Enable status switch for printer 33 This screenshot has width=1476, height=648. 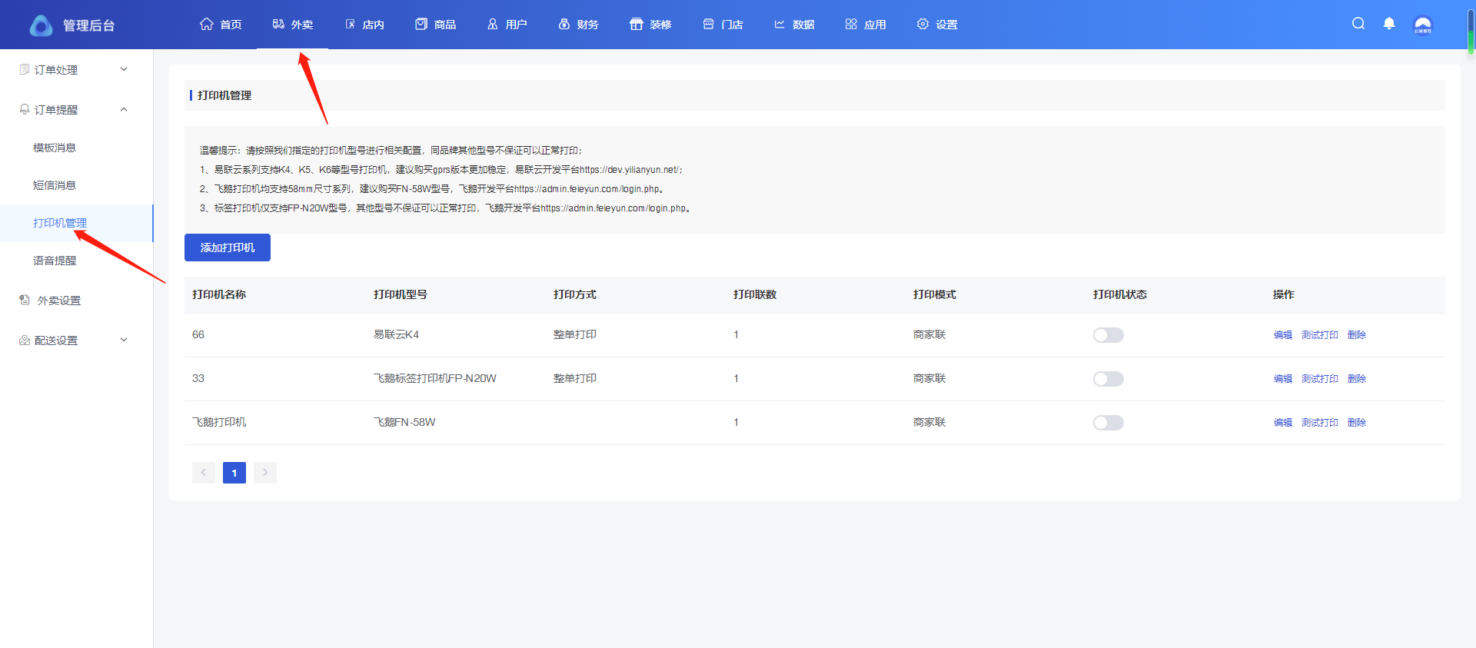[x=1108, y=379]
